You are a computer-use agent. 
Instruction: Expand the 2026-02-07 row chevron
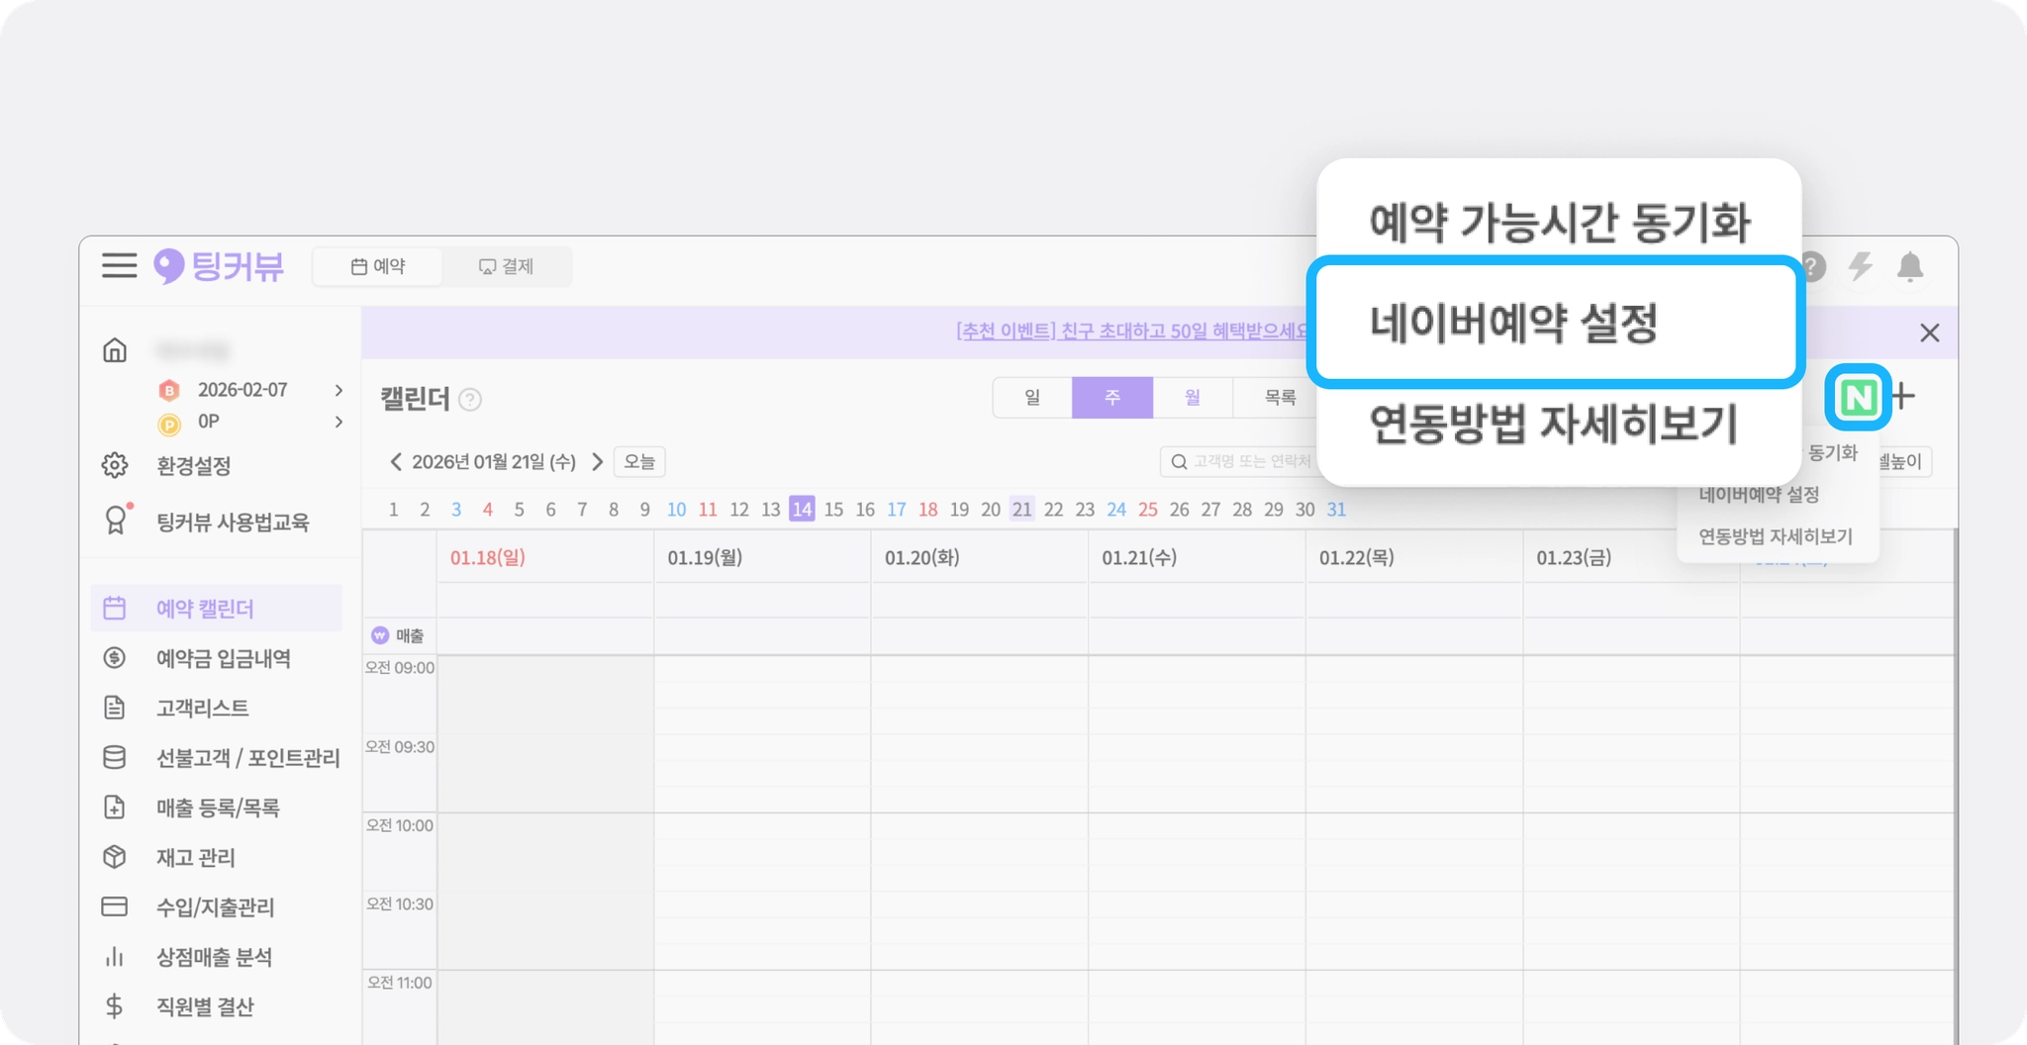[339, 390]
